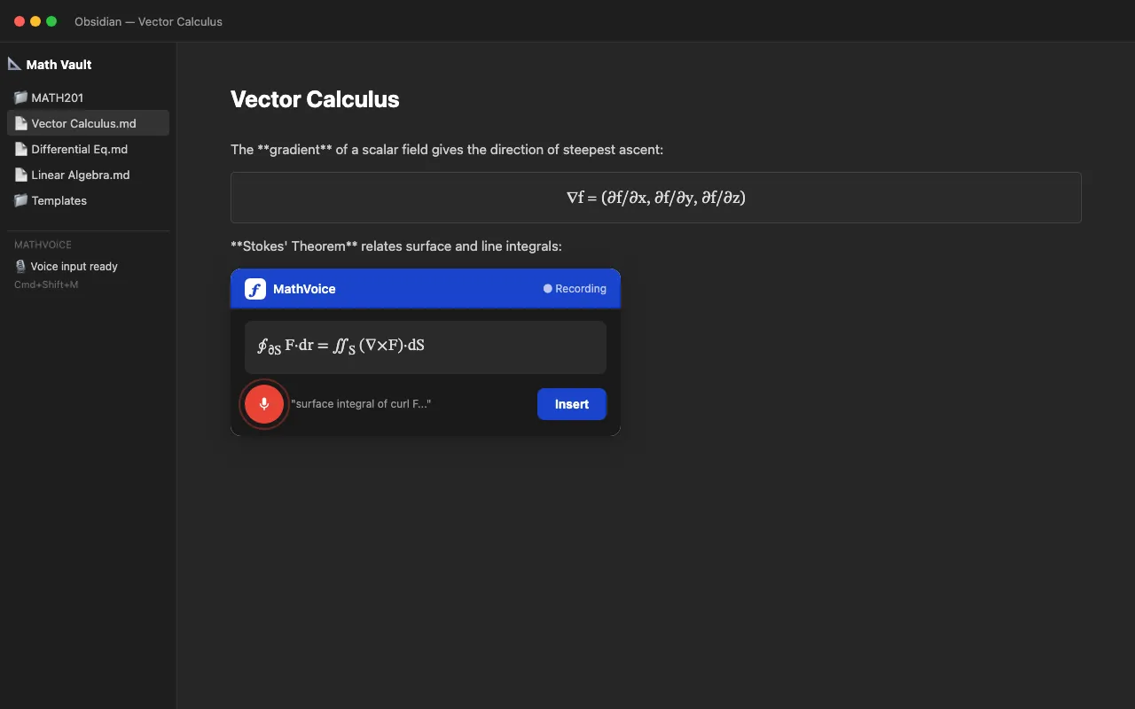Open the Linear Algebra.md note
This screenshot has width=1135, height=709.
(x=88, y=175)
